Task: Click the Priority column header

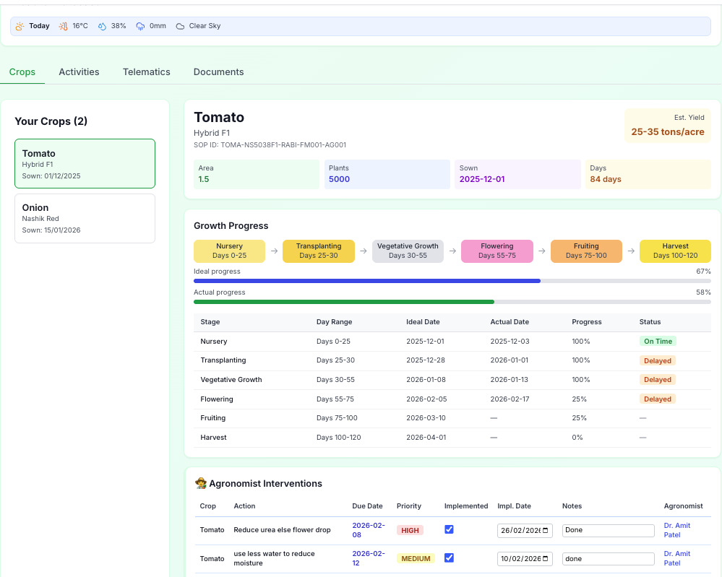Action: (409, 506)
